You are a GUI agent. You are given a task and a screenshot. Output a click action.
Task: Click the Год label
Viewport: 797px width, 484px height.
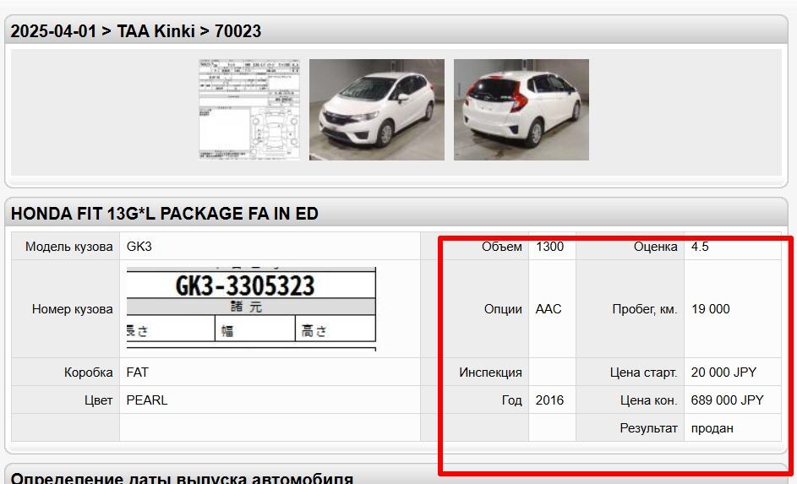click(x=512, y=400)
